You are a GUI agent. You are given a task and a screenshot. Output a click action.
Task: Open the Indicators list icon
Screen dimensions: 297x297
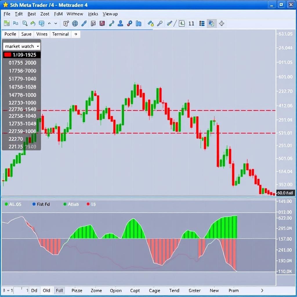[x=202, y=23]
